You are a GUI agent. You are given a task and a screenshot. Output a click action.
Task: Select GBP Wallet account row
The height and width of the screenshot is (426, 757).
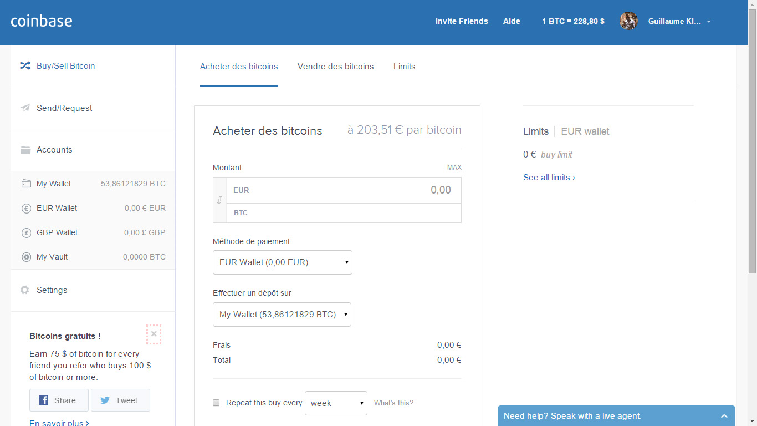[x=93, y=232]
